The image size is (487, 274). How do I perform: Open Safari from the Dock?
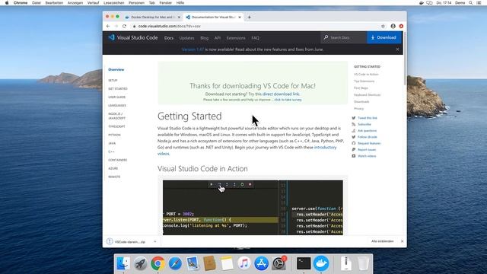(175, 263)
